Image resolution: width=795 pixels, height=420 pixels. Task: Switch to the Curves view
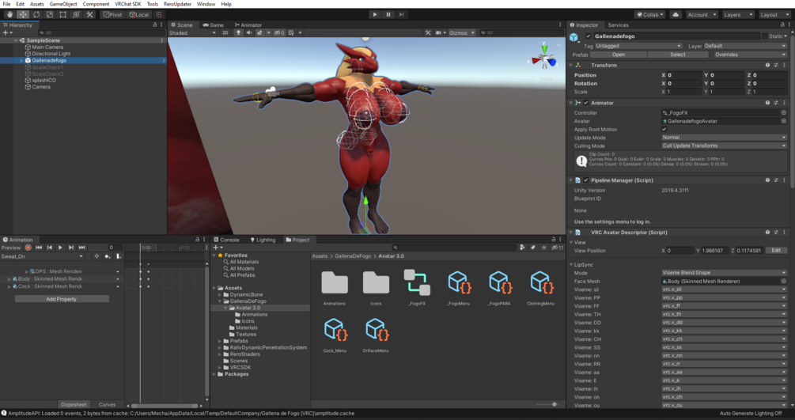[x=107, y=405]
